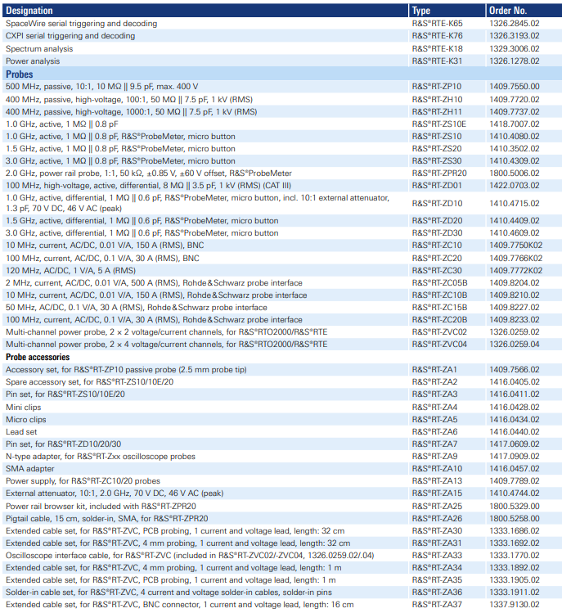Viewport: 562px width, 613px height.
Task: Click type cell R&S RT-ZA7
Action: click(x=434, y=444)
